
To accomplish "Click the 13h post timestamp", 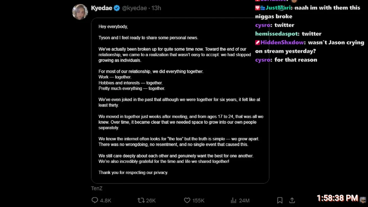I will point(156,8).
